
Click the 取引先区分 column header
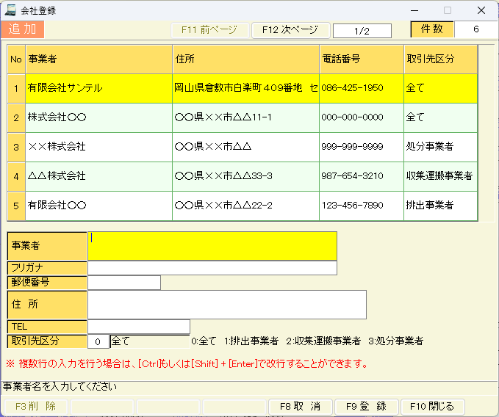point(440,59)
